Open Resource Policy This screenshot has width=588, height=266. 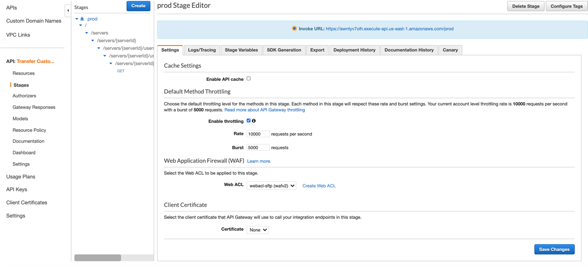pyautogui.click(x=29, y=130)
